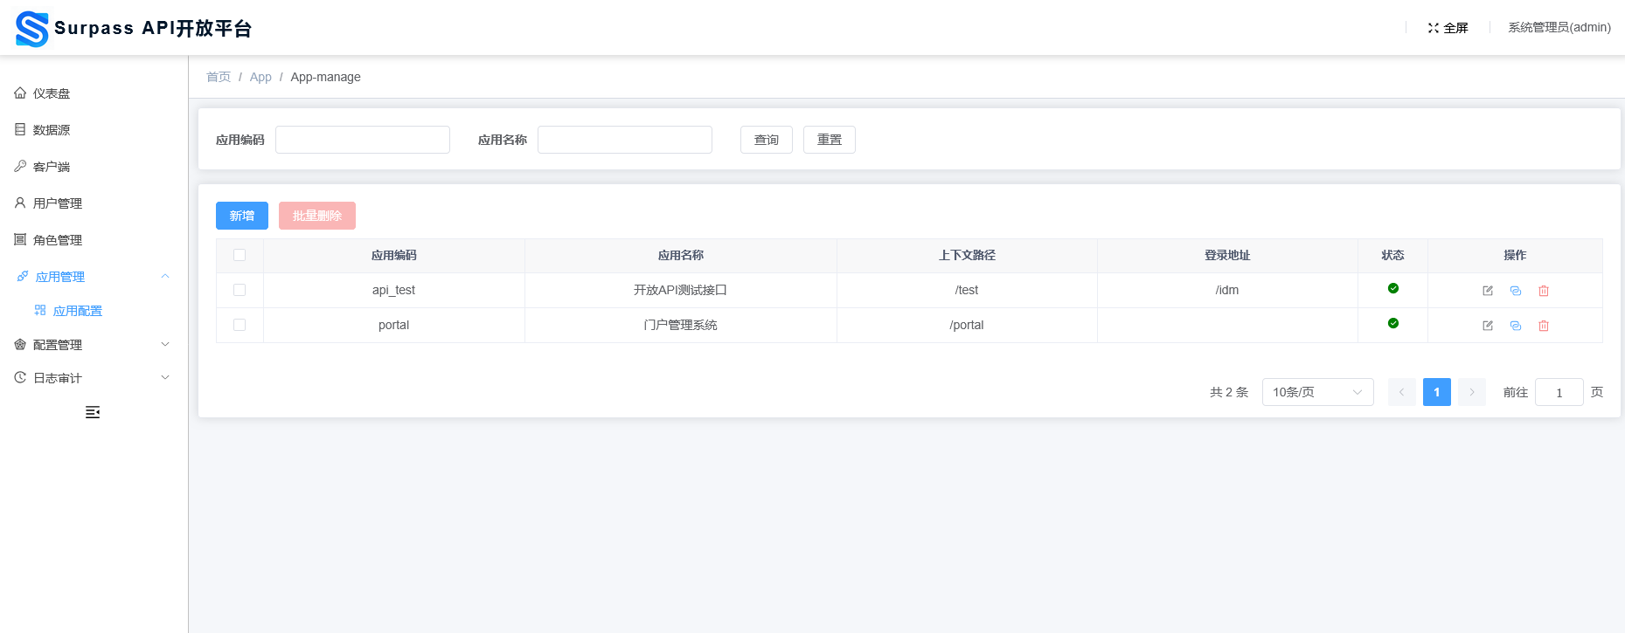The height and width of the screenshot is (633, 1625).
Task: Click the /test context path cell
Action: [967, 290]
